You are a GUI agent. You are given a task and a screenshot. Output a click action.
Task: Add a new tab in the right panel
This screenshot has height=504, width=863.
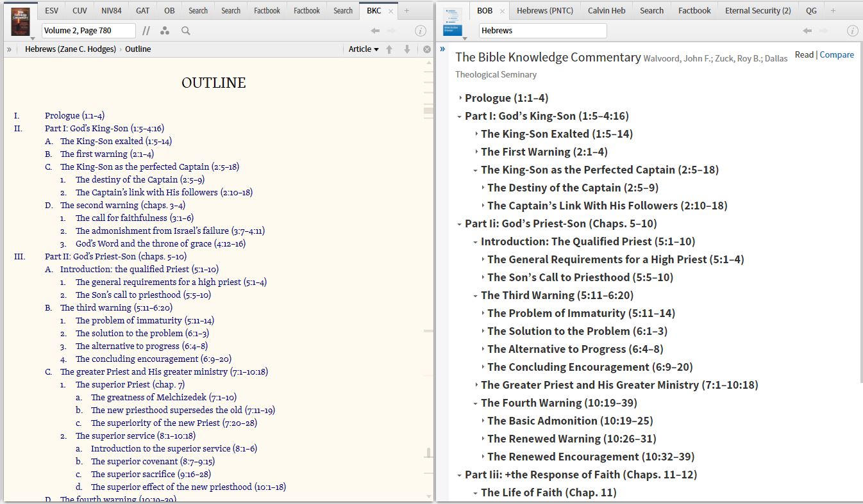(833, 10)
